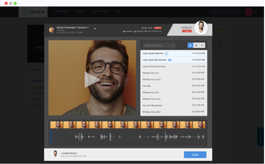Image resolution: width=265 pixels, height=164 pixels.
Task: Select the rightmost list filter button
Action: [x=202, y=45]
